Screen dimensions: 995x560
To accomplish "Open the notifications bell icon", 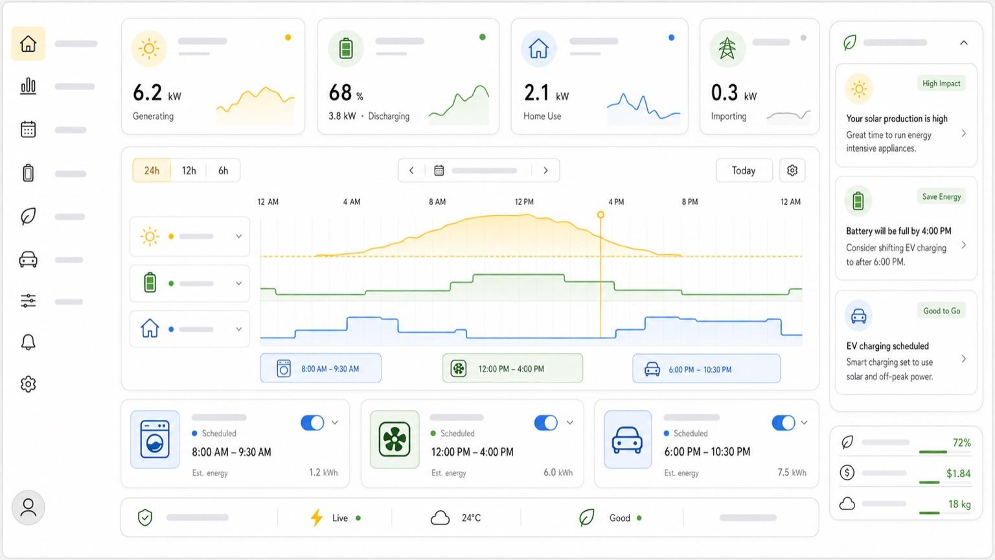I will (x=28, y=342).
